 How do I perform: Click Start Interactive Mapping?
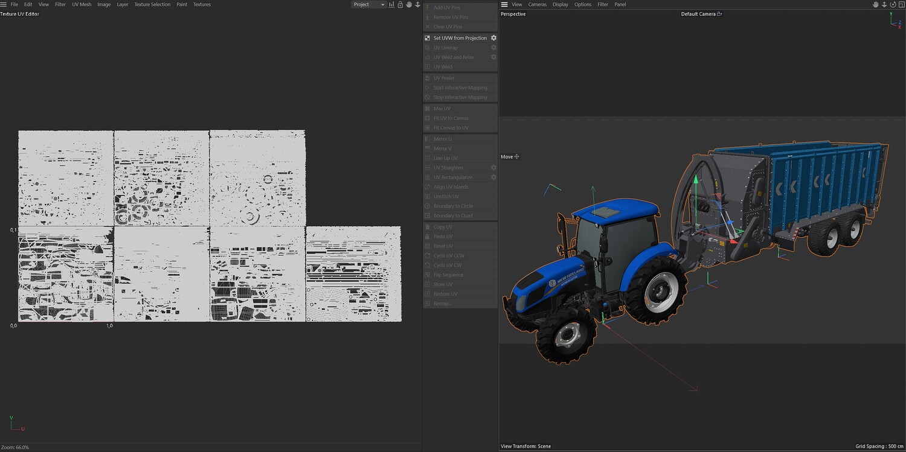[x=460, y=88]
